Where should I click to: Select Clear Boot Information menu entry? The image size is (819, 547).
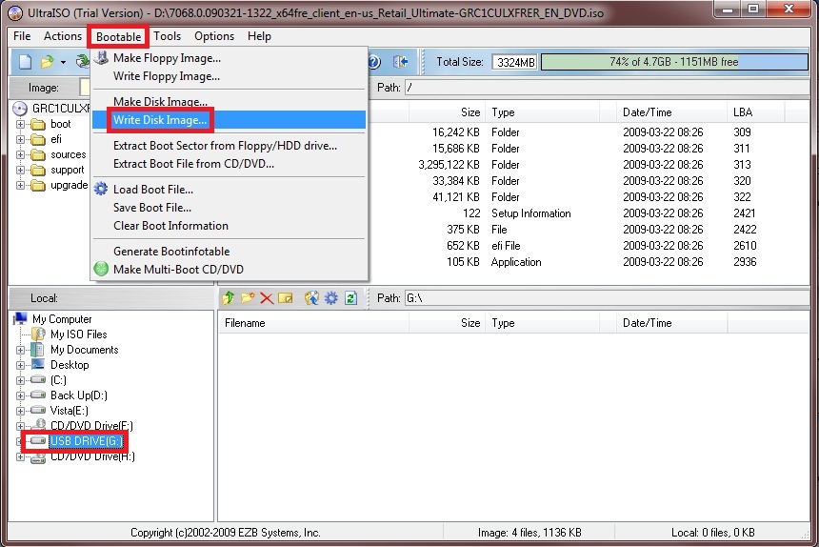pyautogui.click(x=229, y=226)
